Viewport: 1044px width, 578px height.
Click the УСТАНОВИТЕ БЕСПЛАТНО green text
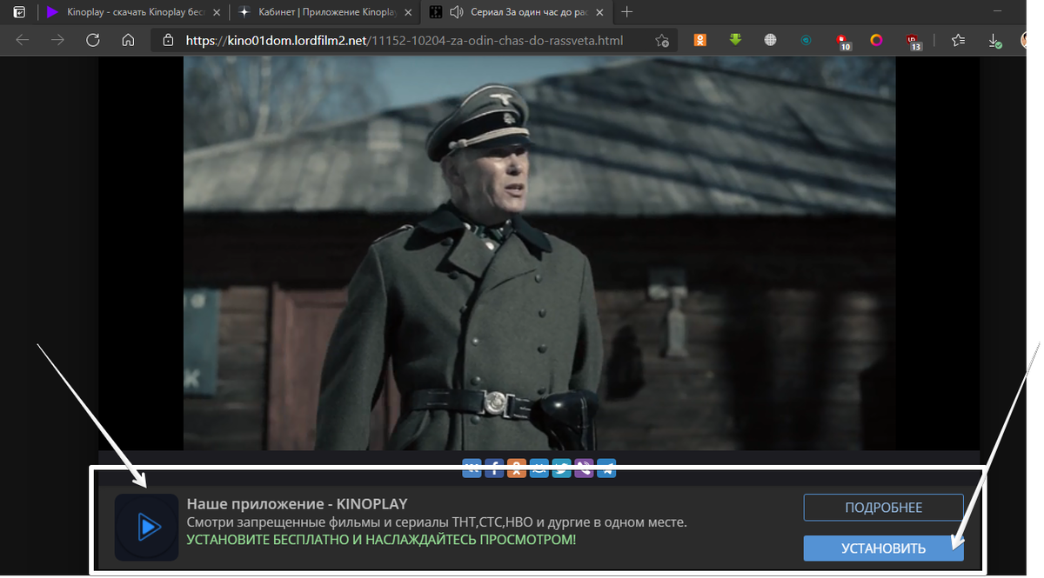381,541
